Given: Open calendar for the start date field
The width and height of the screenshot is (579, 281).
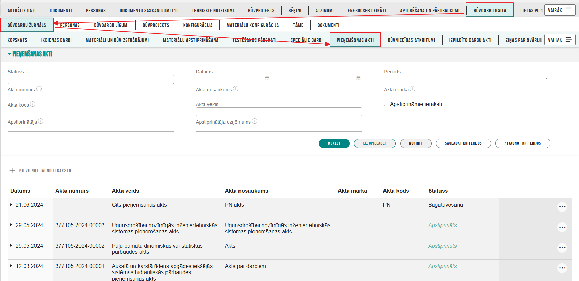Looking at the screenshot, I should click(x=267, y=78).
